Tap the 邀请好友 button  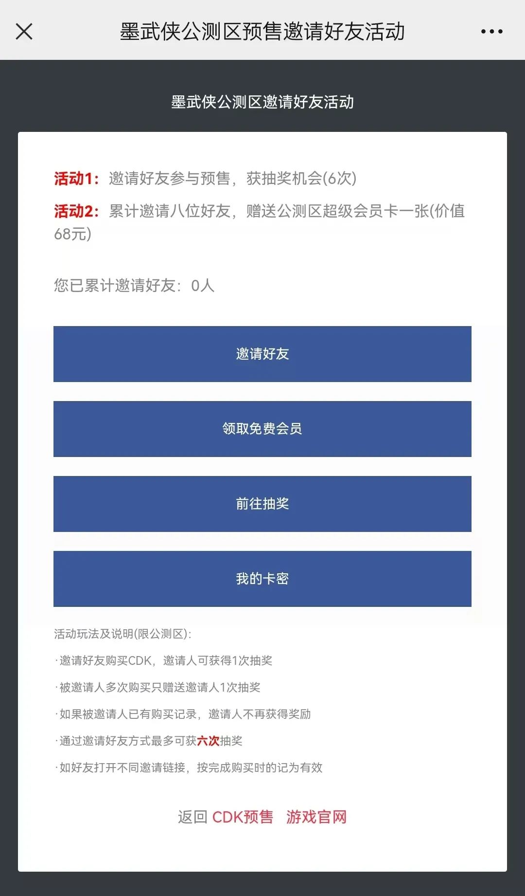pyautogui.click(x=262, y=354)
